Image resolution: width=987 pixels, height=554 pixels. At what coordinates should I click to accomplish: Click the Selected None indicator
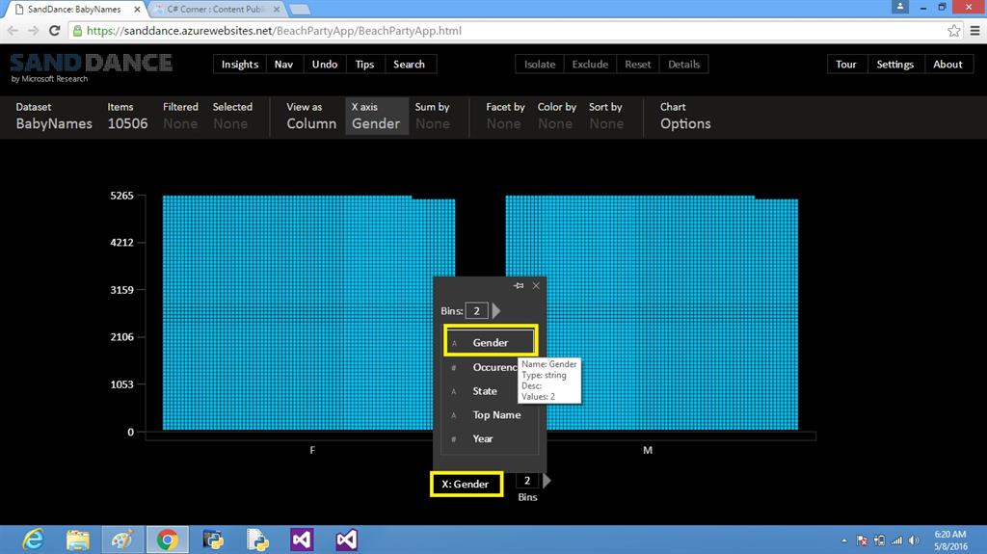(232, 116)
